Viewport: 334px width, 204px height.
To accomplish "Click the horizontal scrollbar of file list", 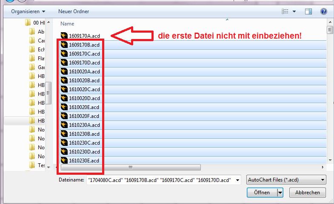I will pos(130,167).
